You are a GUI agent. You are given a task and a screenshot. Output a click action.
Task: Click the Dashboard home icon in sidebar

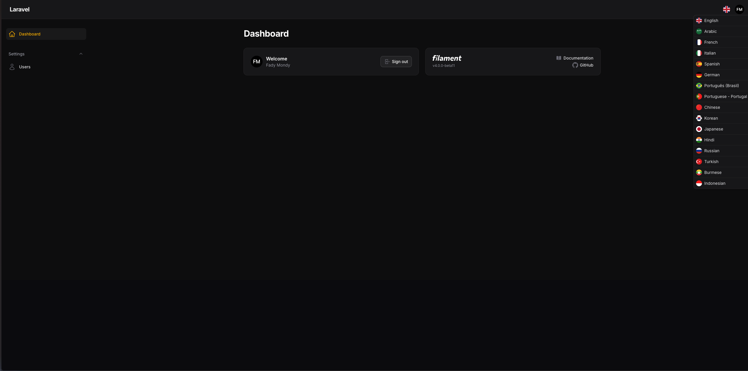(x=12, y=34)
